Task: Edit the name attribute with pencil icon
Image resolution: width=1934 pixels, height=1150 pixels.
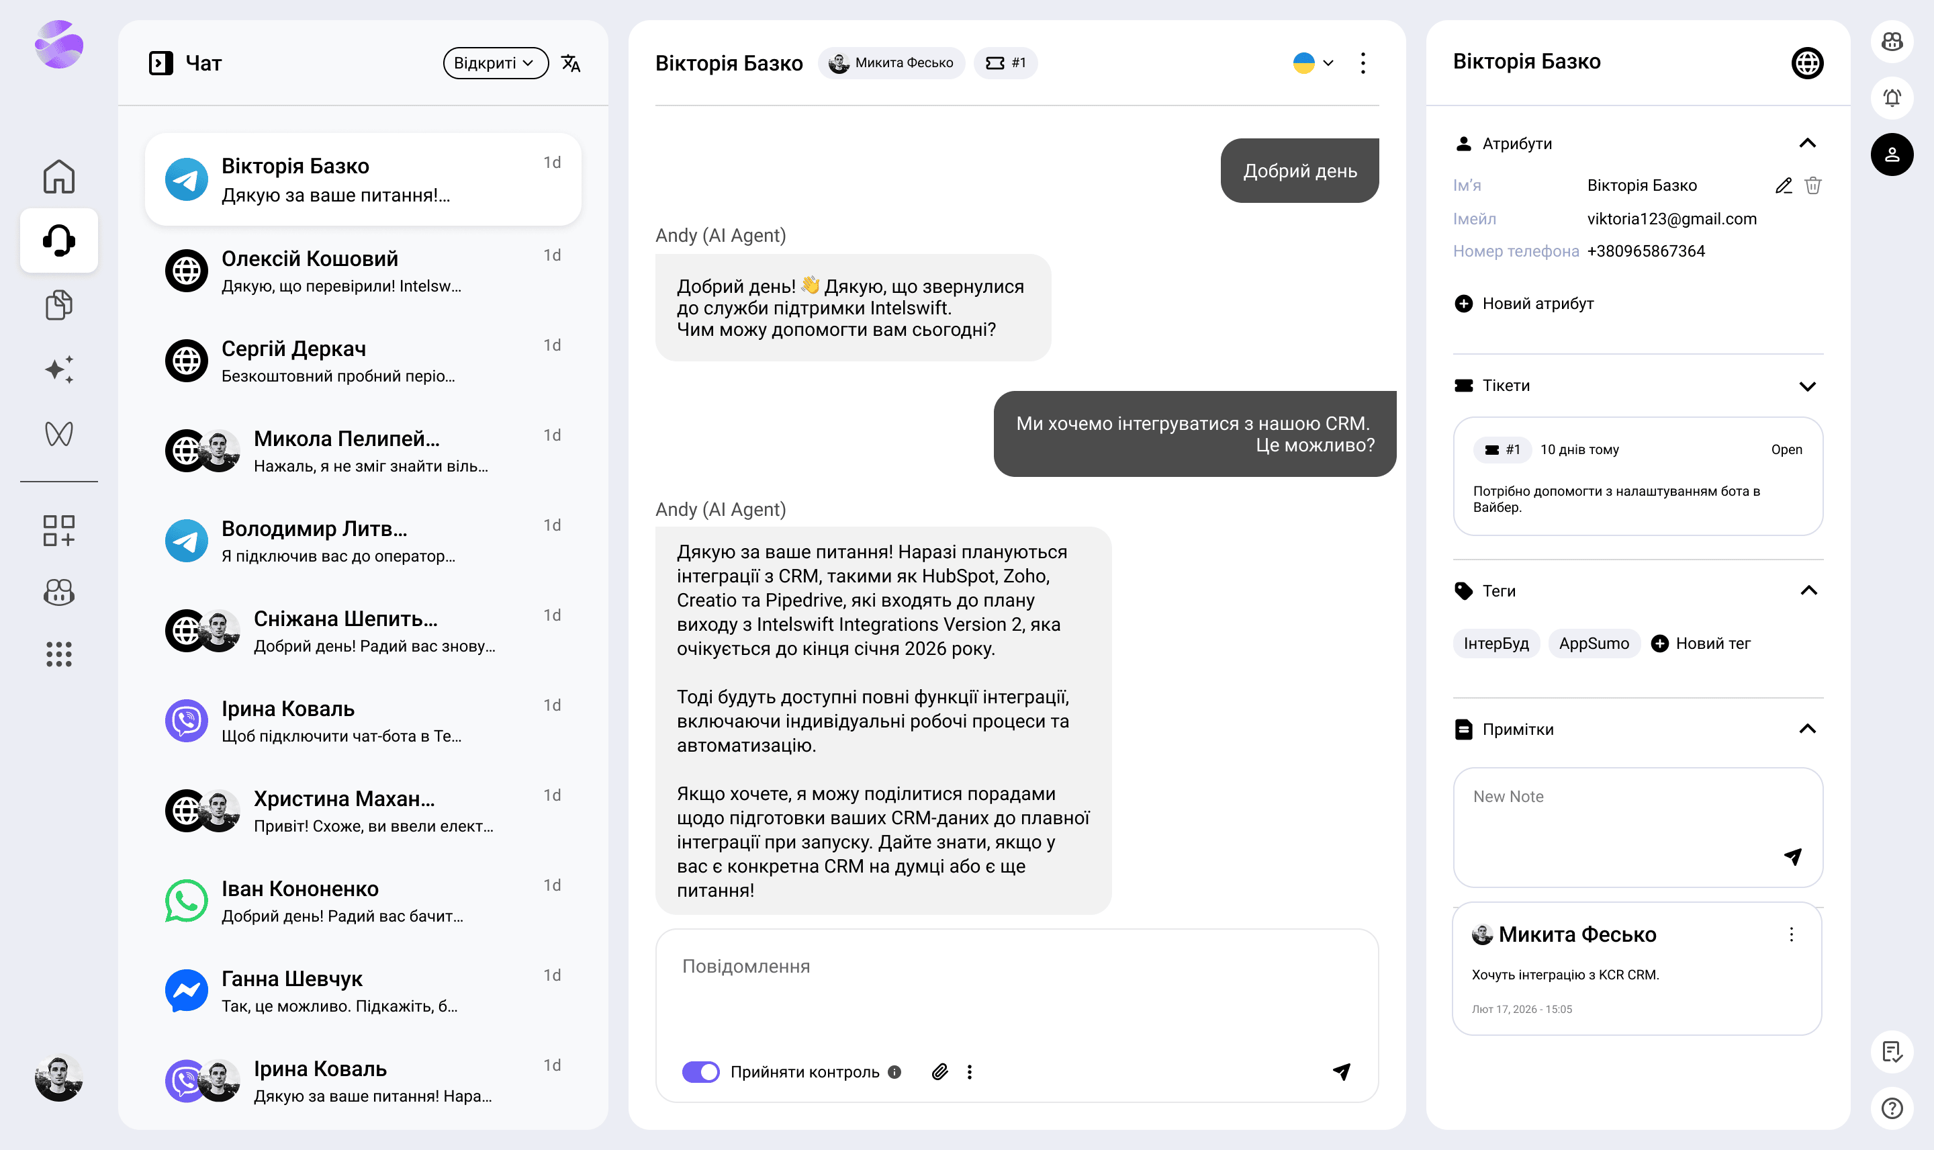Action: tap(1783, 185)
